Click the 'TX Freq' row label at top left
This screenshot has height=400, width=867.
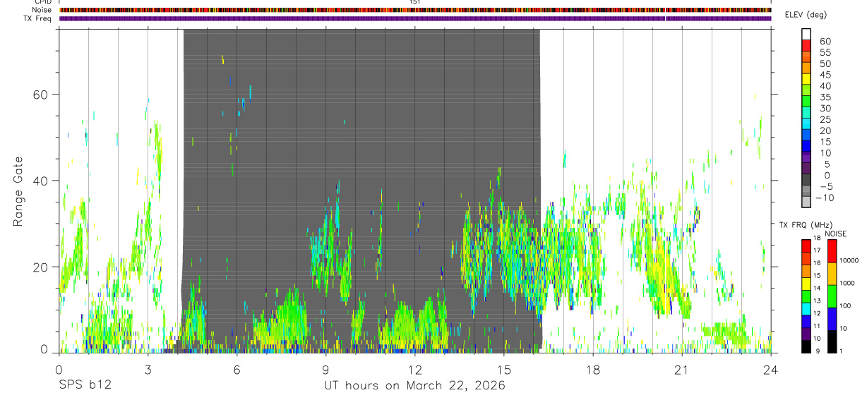[39, 18]
